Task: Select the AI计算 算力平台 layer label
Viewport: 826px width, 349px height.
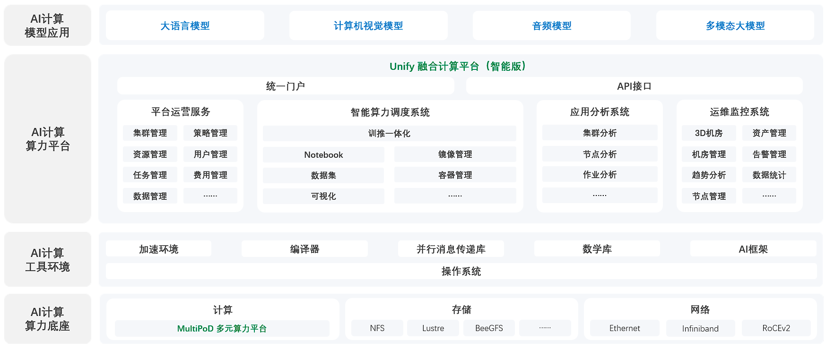Action: [47, 139]
